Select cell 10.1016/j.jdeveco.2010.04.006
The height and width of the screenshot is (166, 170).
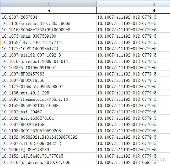(x=49, y=162)
